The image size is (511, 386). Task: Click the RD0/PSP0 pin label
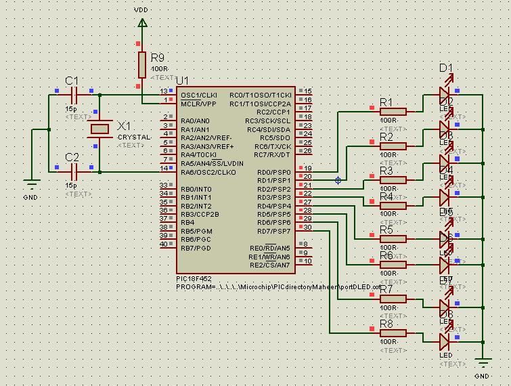click(273, 172)
